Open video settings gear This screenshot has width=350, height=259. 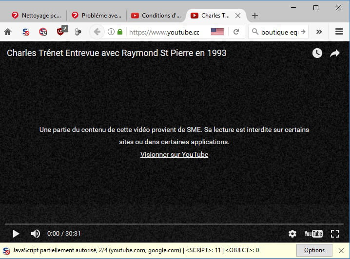[292, 234]
